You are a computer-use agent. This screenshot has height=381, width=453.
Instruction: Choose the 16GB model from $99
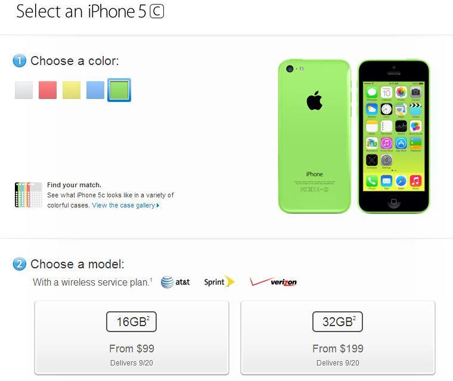[132, 338]
